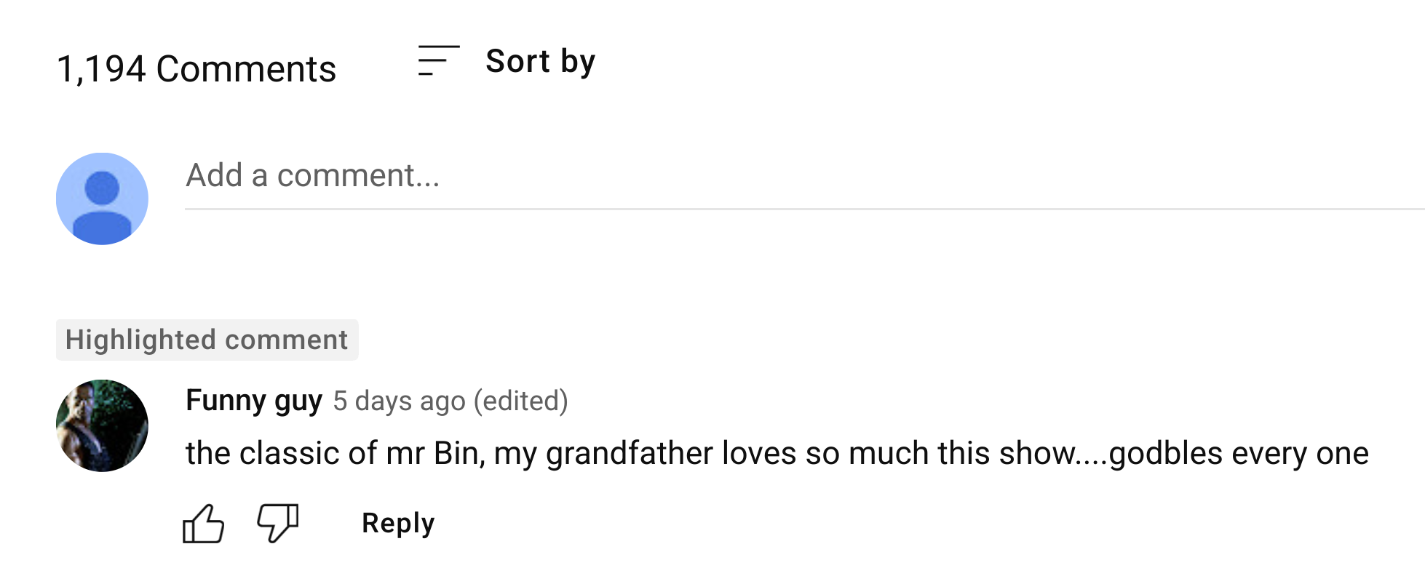Click the underline below Add a comment
The height and width of the screenshot is (576, 1425).
pos(804,209)
